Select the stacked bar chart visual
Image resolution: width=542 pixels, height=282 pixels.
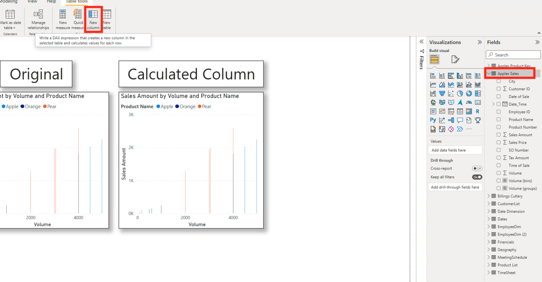(433, 75)
